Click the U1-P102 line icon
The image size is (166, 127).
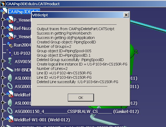coord(10,53)
